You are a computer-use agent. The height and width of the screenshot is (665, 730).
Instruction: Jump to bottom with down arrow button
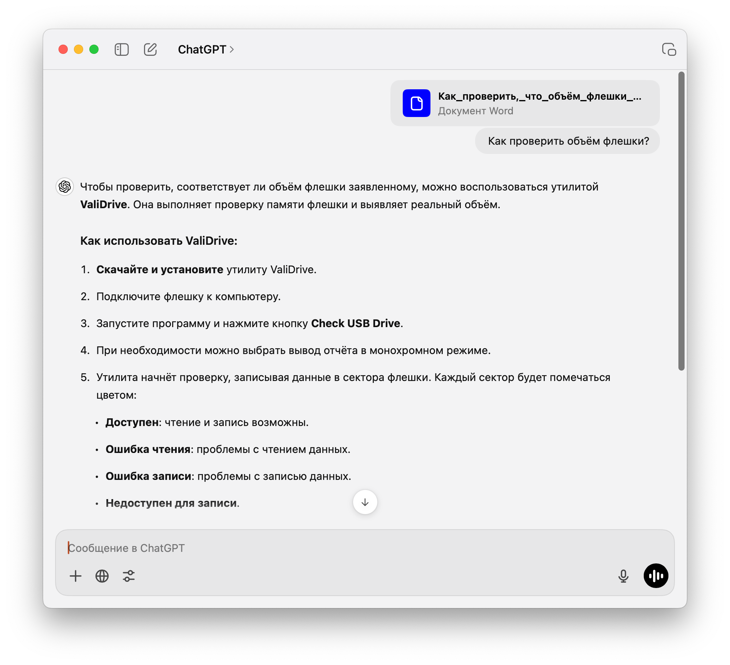[x=365, y=502]
